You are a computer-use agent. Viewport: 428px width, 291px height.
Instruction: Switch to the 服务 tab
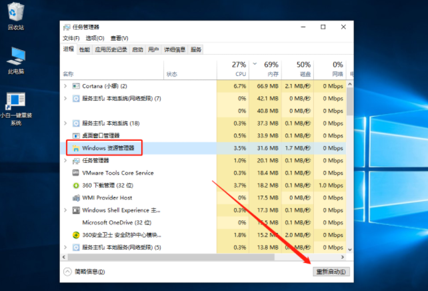[x=196, y=49]
